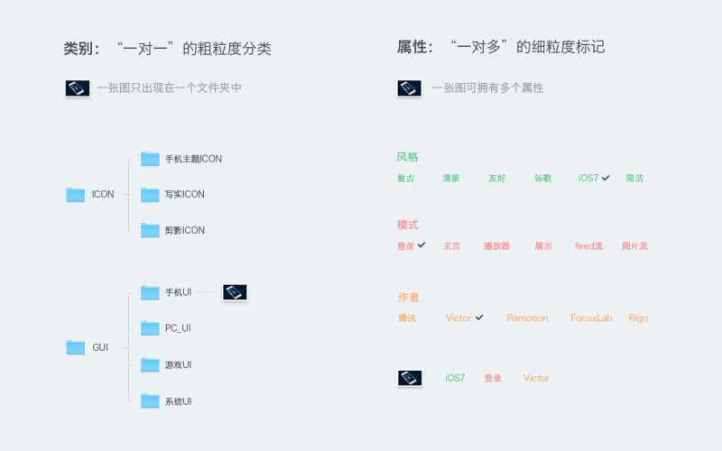Click the 谷歌 style tag
Screen dimensions: 722x451
[x=542, y=179]
